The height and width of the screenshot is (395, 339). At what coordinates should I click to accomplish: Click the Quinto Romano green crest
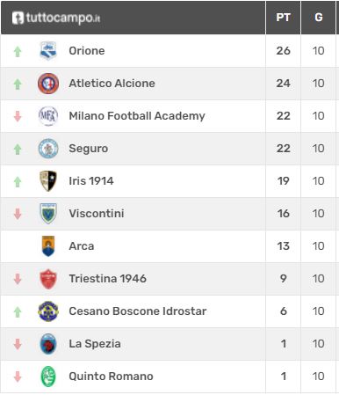pos(48,377)
